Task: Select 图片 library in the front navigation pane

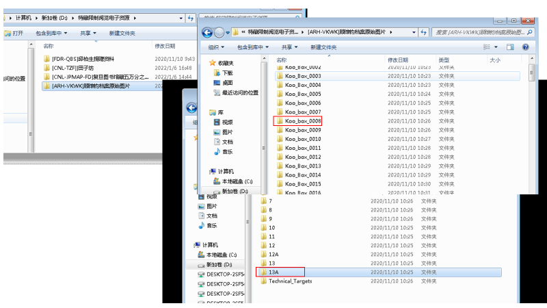Action: coord(224,132)
